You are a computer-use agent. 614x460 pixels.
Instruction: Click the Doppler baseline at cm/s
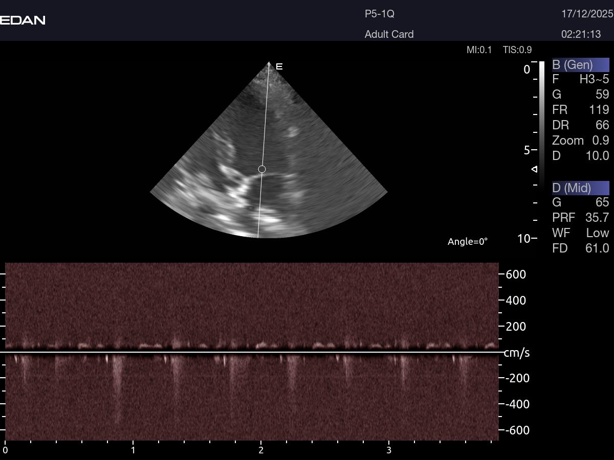[x=251, y=352]
